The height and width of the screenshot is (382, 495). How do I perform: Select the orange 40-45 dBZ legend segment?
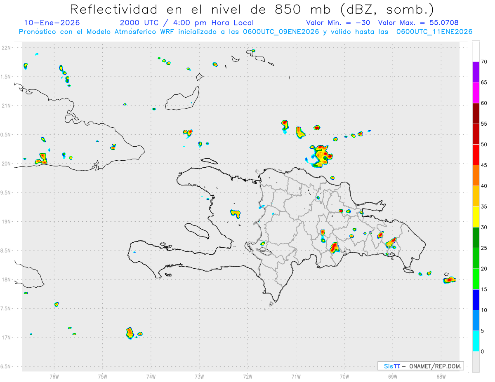[x=476, y=175]
